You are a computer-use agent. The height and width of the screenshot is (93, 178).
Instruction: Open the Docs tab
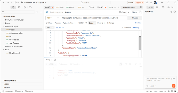(49, 23)
